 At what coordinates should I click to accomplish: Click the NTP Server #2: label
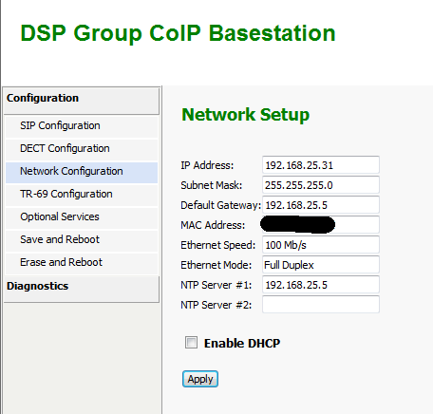[216, 305]
